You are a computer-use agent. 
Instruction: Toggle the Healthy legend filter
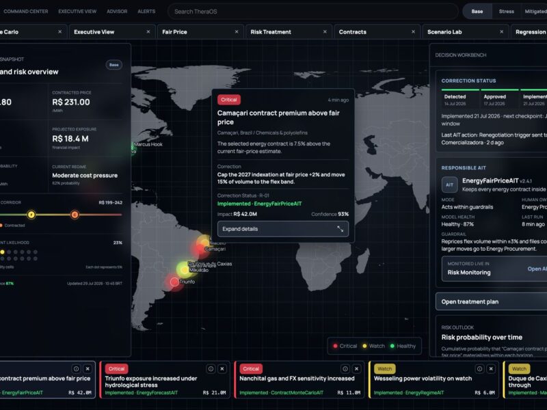click(x=403, y=346)
